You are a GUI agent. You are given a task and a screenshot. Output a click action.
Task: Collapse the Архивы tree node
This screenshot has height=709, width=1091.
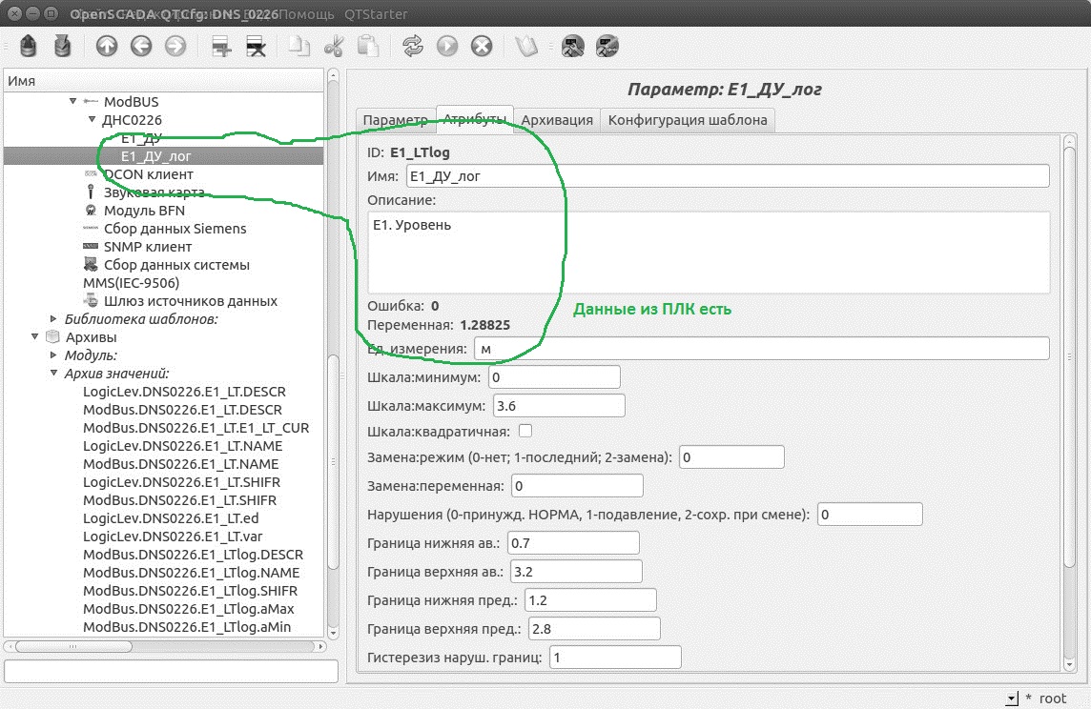coord(35,337)
